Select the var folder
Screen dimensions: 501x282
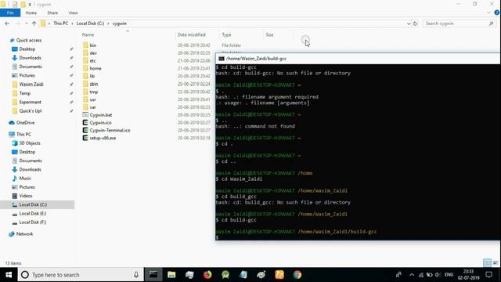(x=92, y=107)
